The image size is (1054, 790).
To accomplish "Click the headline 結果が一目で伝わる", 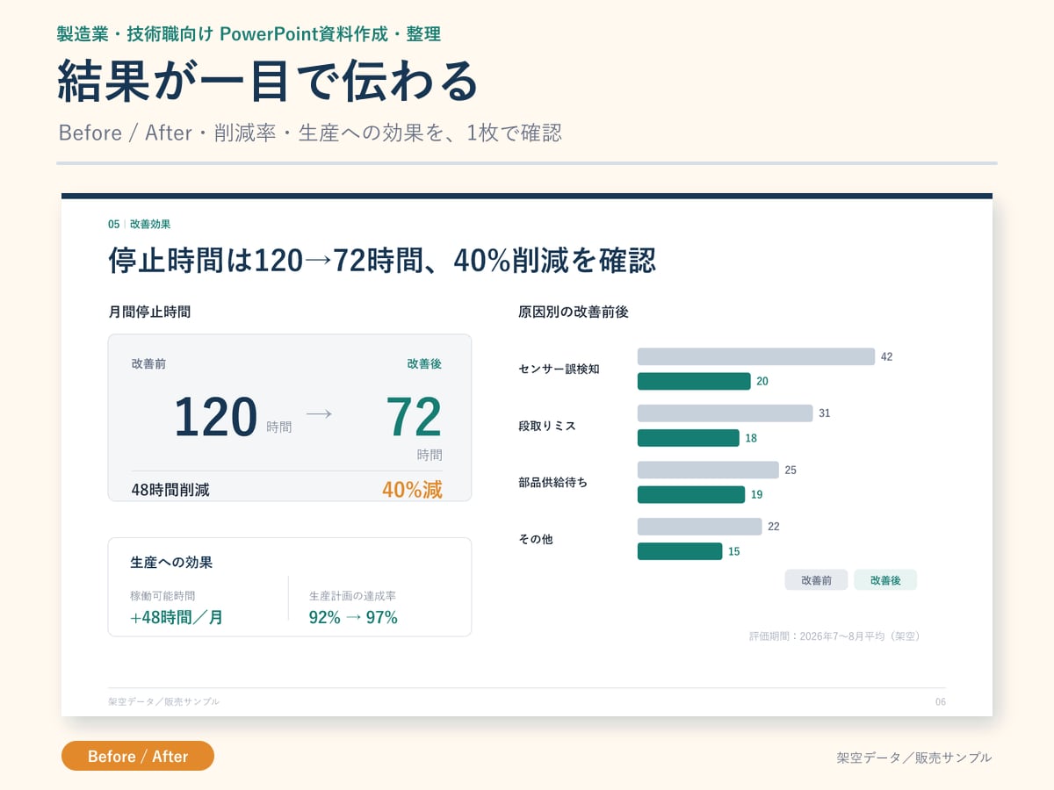I will 269,81.
